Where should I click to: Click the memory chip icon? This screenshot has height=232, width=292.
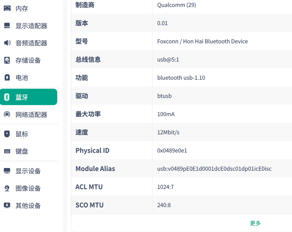pos(7,8)
